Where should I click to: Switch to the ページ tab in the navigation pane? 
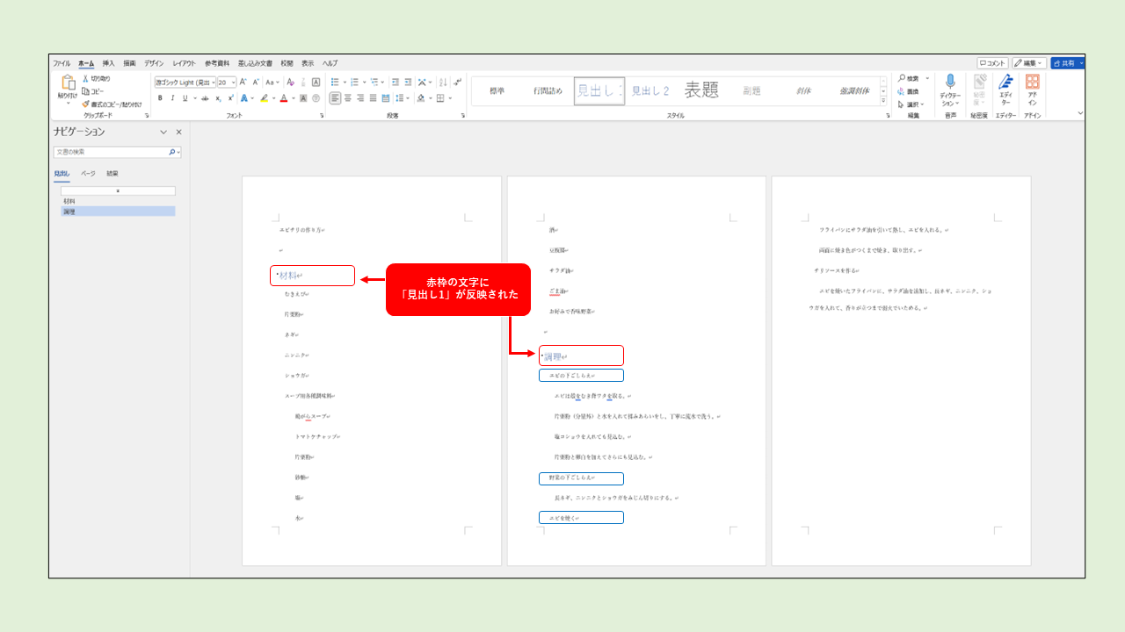point(88,174)
